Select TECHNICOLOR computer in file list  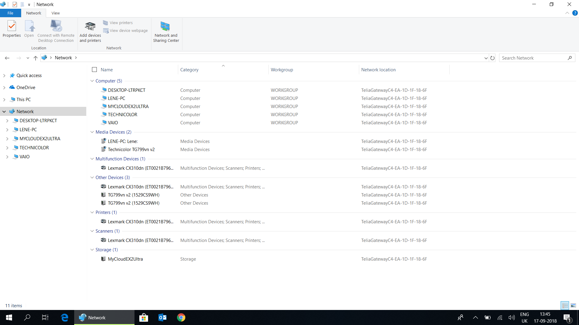coord(122,115)
